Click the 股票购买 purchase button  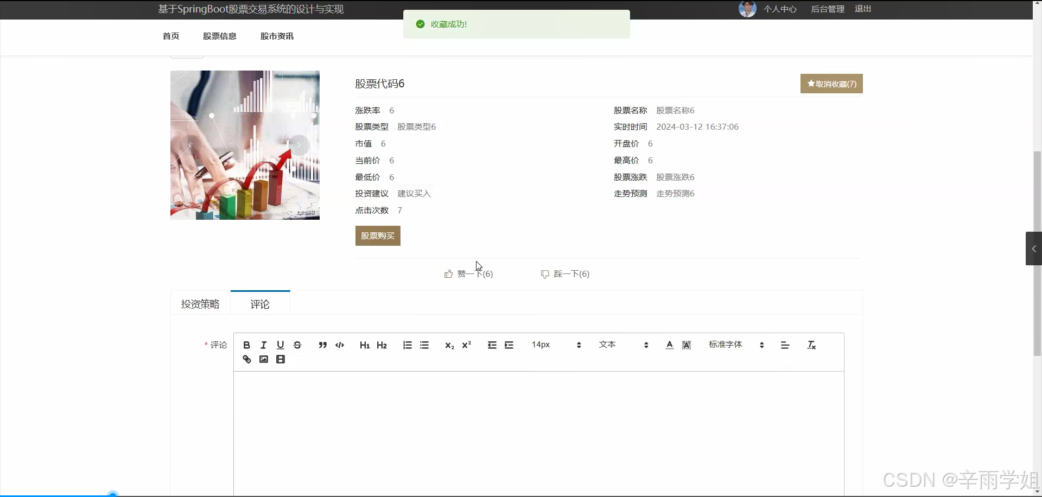pyautogui.click(x=378, y=235)
